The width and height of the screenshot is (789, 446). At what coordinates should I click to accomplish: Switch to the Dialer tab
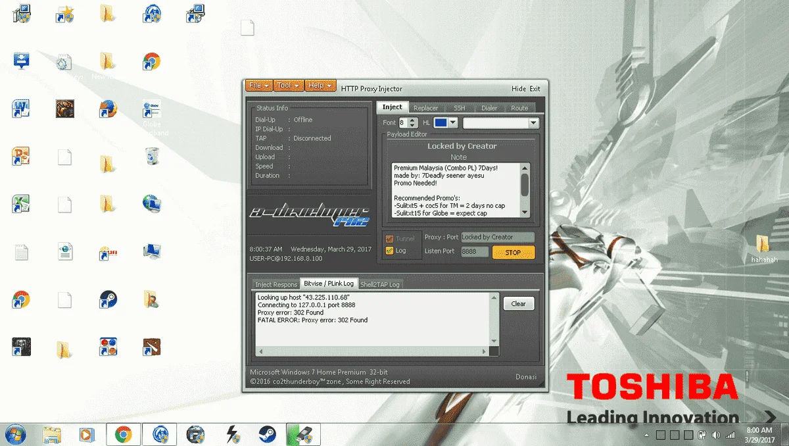coord(489,108)
